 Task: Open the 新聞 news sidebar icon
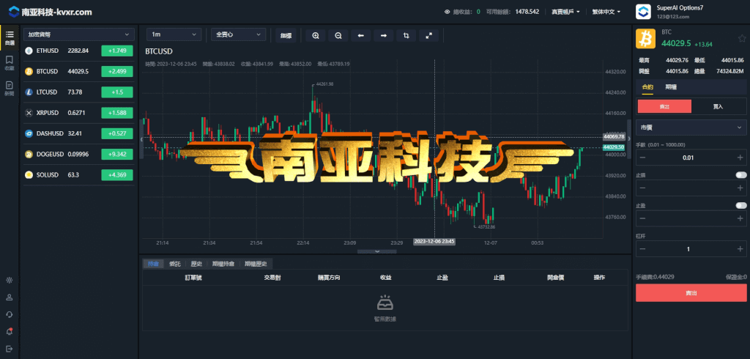pyautogui.click(x=10, y=88)
